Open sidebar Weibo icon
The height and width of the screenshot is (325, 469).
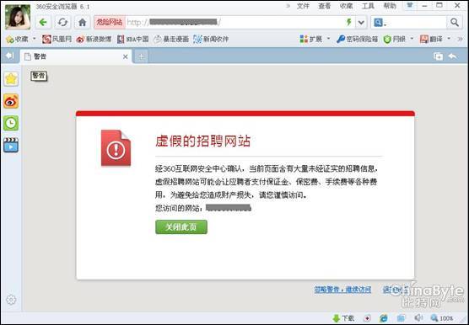11,101
